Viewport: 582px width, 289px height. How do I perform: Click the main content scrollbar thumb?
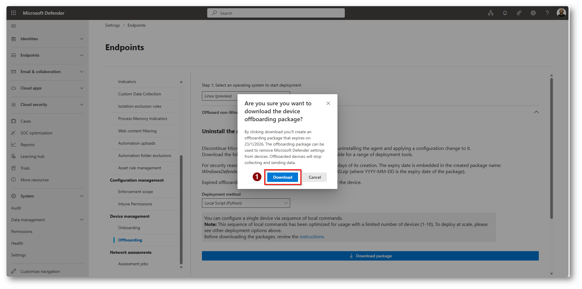551,148
